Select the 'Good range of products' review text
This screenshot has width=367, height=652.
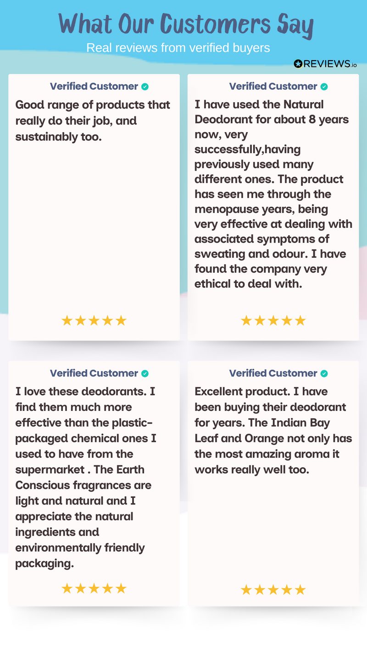(93, 121)
